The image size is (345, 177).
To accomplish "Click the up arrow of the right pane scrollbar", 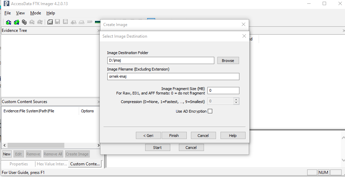I will [x=343, y=138].
